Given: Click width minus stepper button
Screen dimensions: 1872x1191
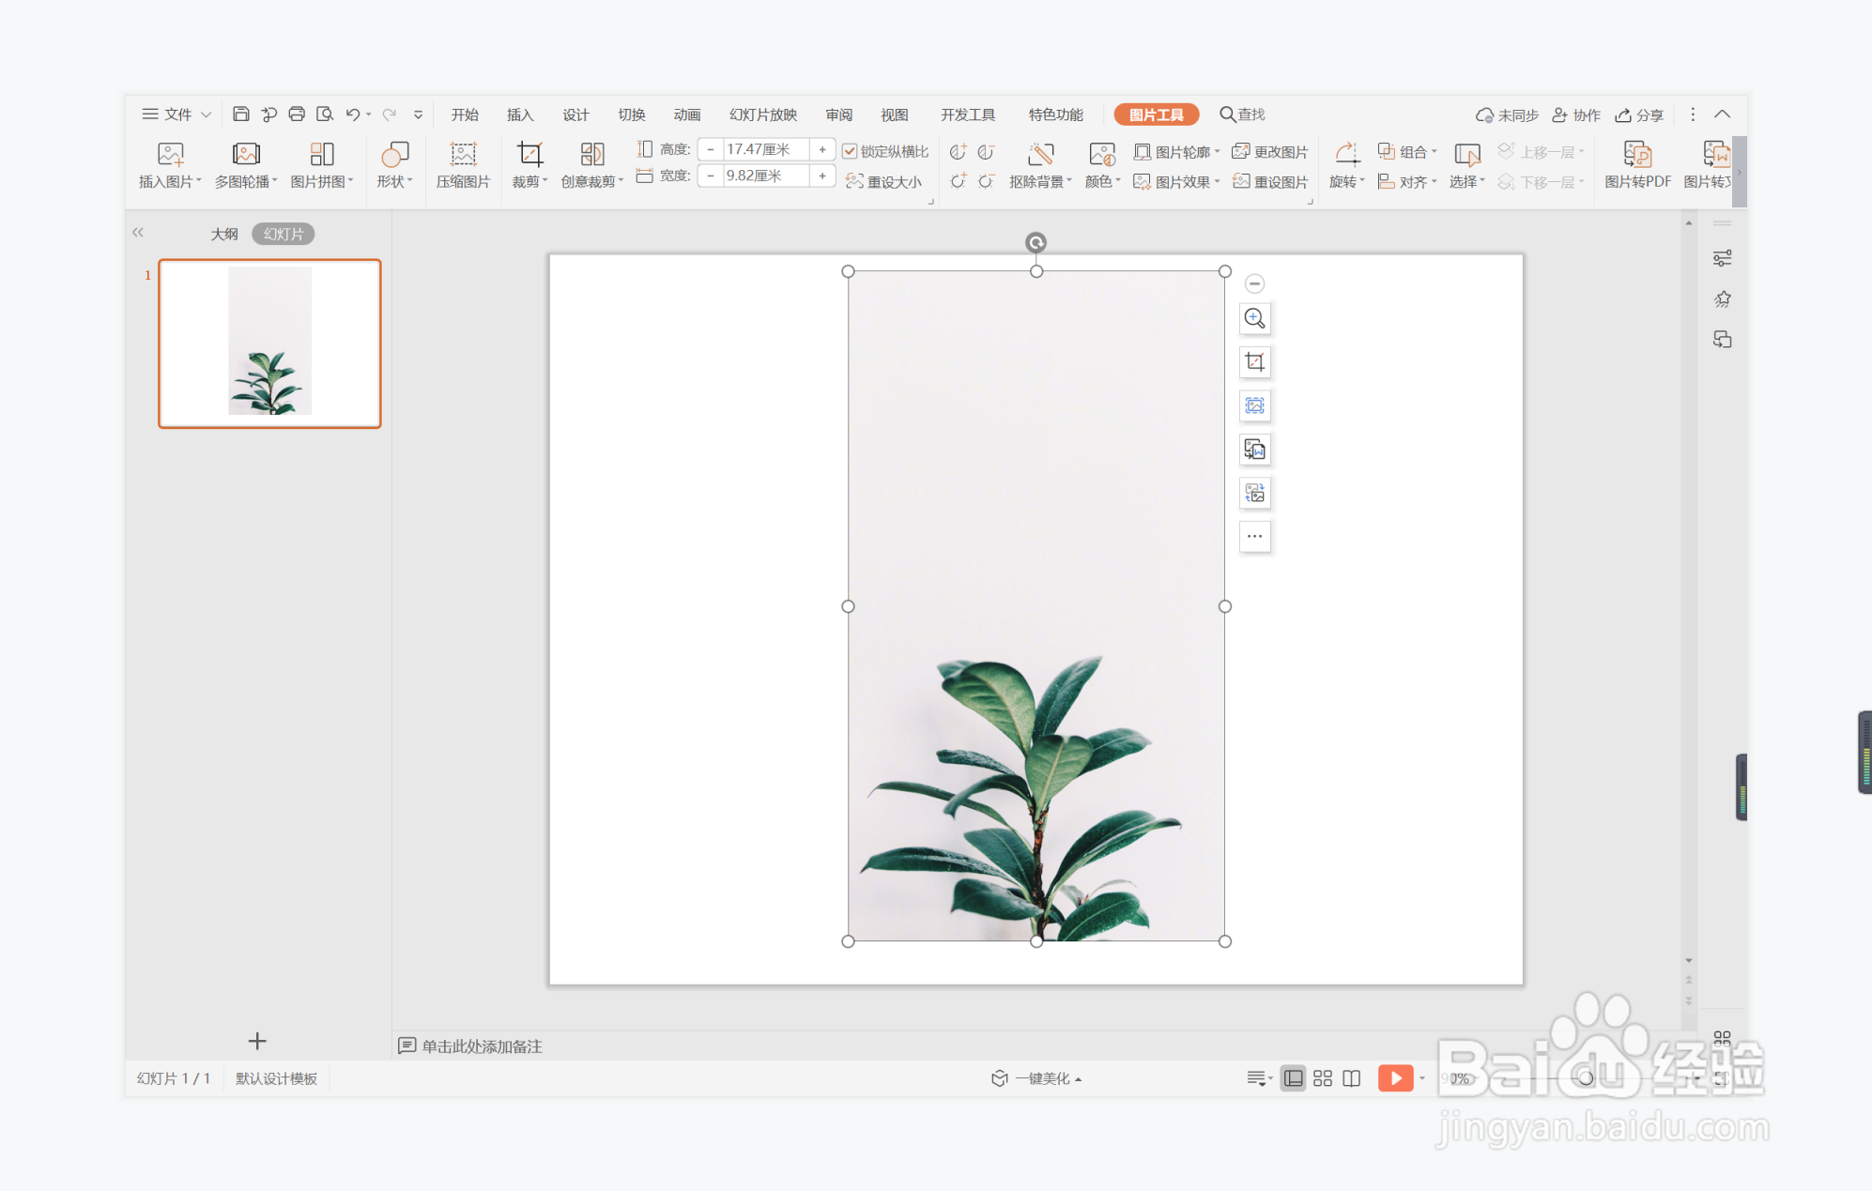Looking at the screenshot, I should tap(711, 176).
